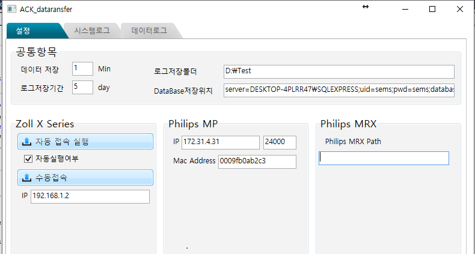Screen dimensions: 475x254
Task: Click the upload icon on 수동접속 button
Action: (x=27, y=178)
